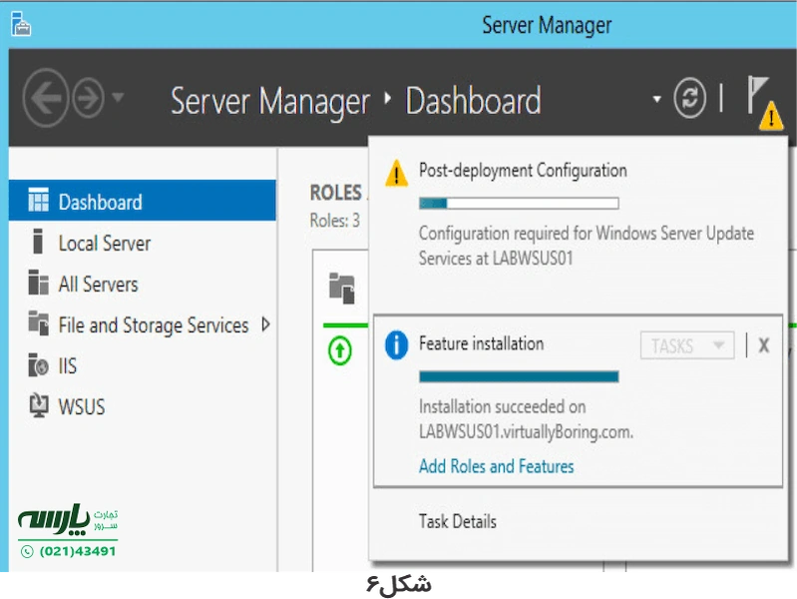This screenshot has height=599, width=797.
Task: Click the Dashboard breadcrumb title
Action: coord(473,100)
